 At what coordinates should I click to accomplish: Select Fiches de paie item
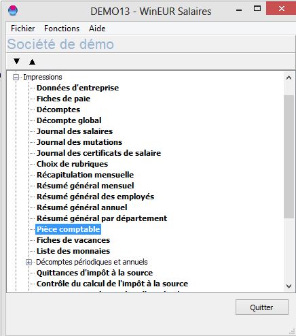63,99
